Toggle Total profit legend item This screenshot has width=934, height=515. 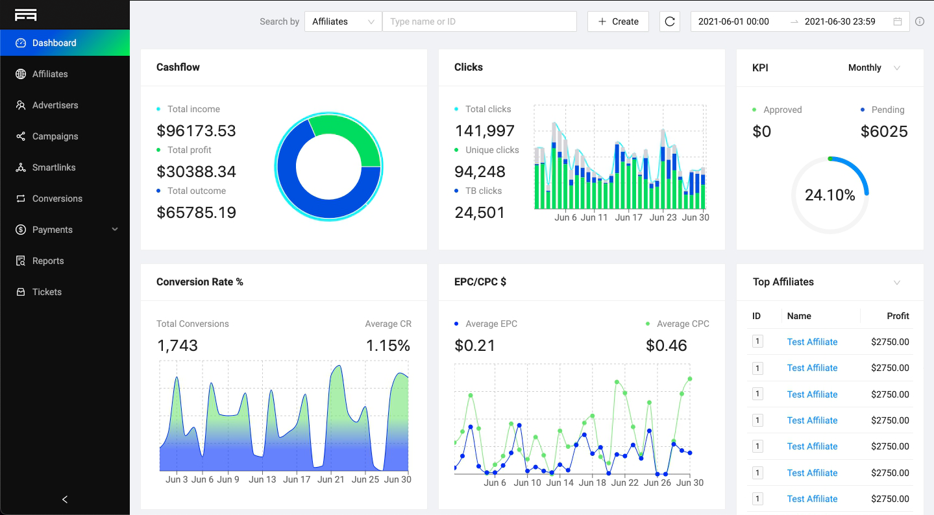(184, 150)
